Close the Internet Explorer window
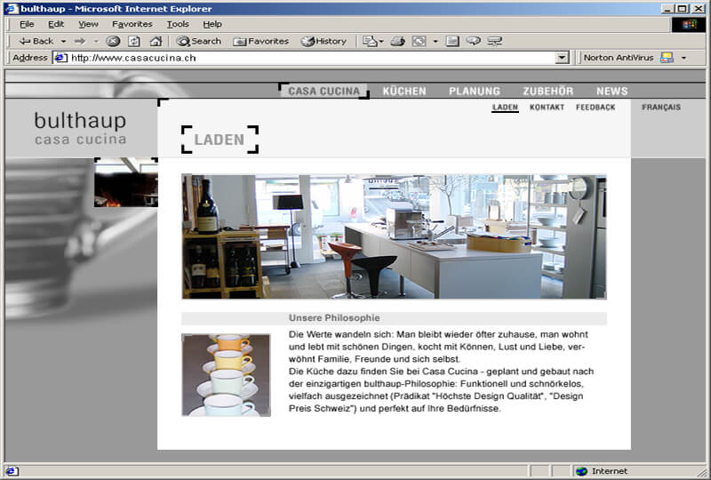 point(699,9)
